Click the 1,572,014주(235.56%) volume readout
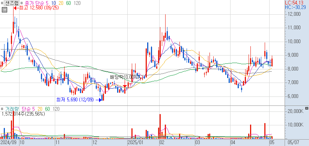 click(23, 114)
